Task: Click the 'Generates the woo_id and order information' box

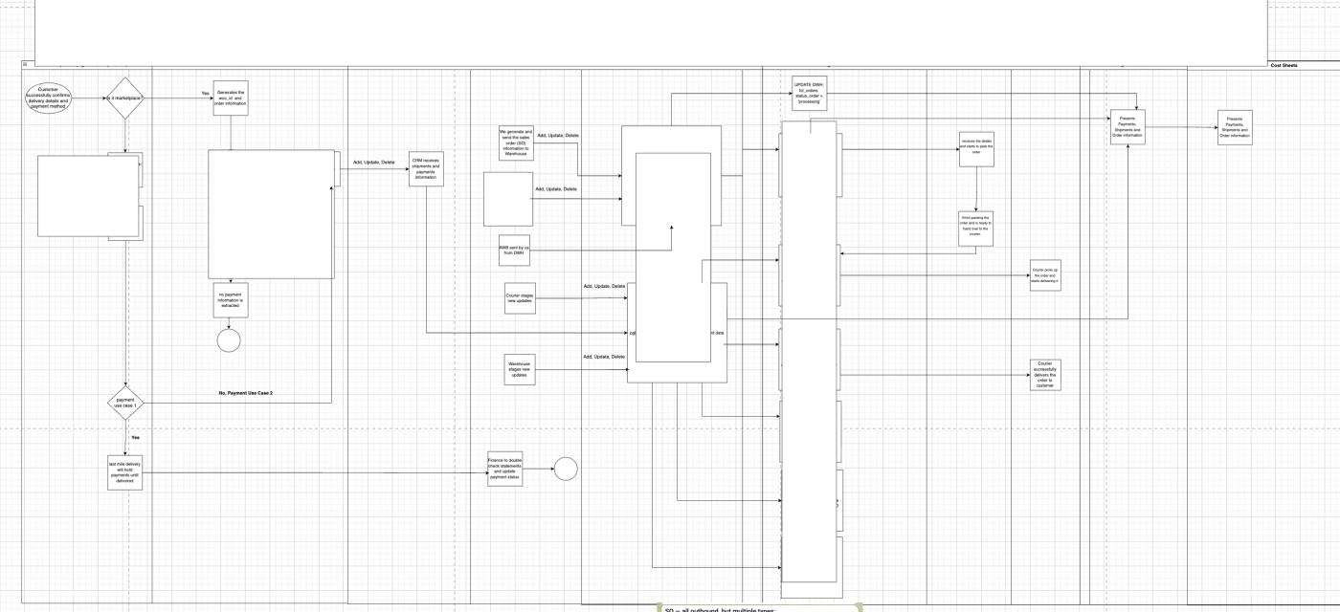Action: 231,98
